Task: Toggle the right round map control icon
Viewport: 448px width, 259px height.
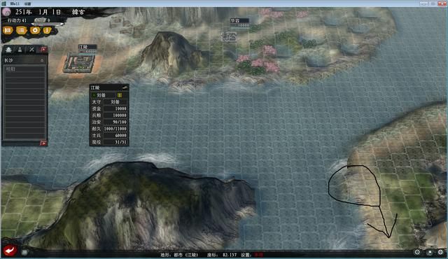Action: (440, 252)
